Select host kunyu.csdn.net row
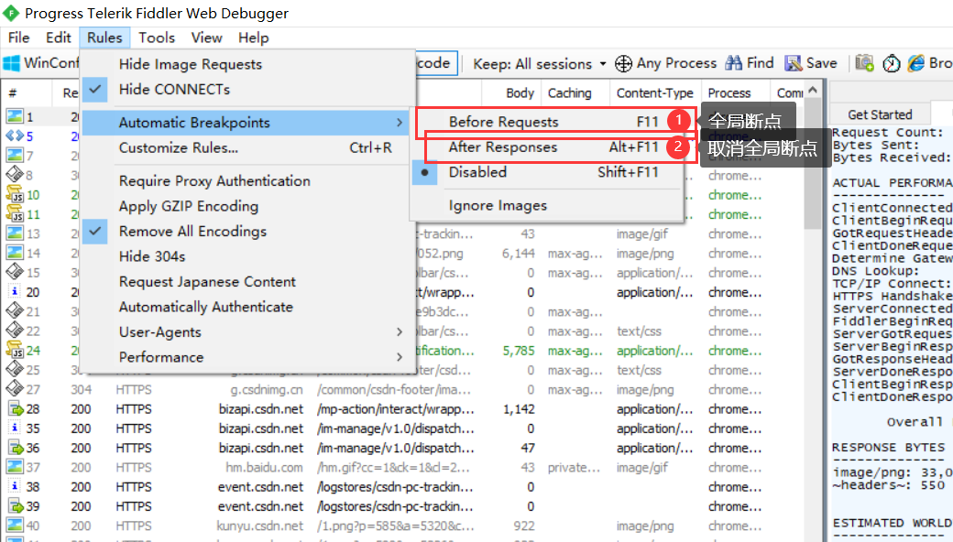Image resolution: width=953 pixels, height=542 pixels. 259,526
